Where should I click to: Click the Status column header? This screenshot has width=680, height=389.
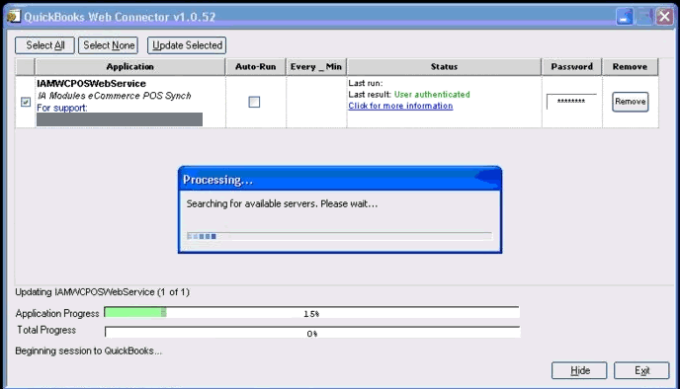444,67
